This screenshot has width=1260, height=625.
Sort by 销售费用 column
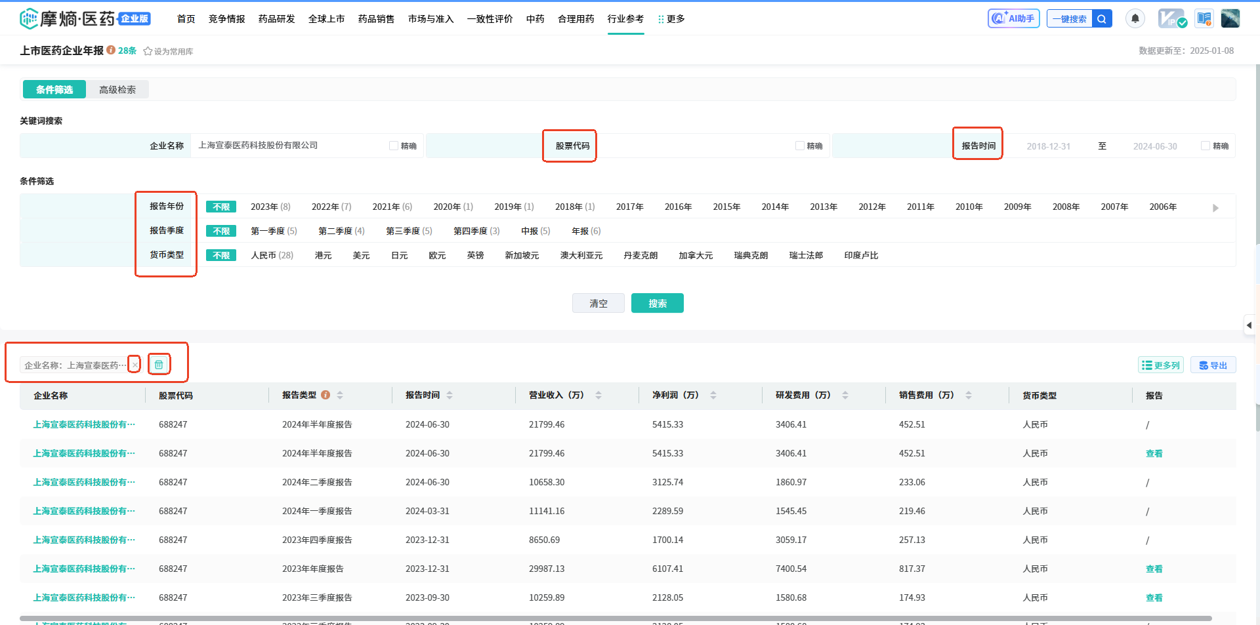click(x=969, y=395)
